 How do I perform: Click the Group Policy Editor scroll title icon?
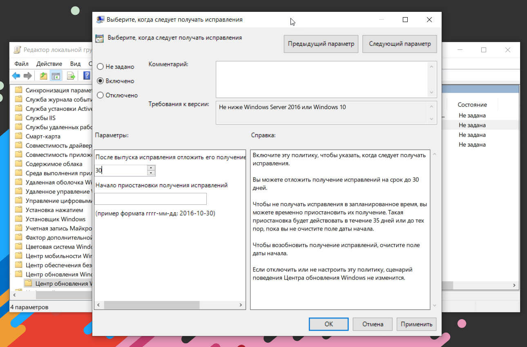click(17, 50)
